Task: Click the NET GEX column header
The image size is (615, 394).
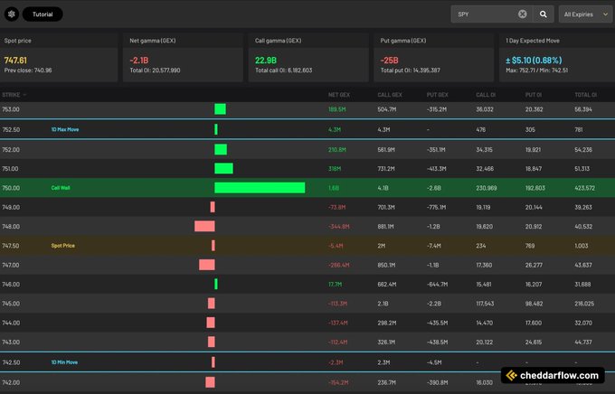Action: [339, 95]
